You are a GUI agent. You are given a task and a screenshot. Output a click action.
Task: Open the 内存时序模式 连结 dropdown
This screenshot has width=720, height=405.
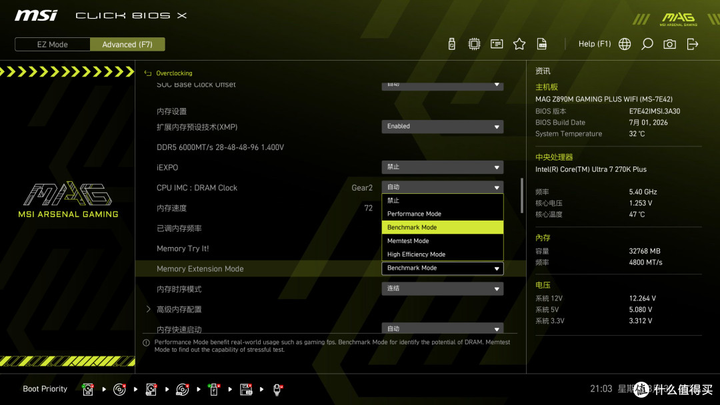[x=442, y=288]
